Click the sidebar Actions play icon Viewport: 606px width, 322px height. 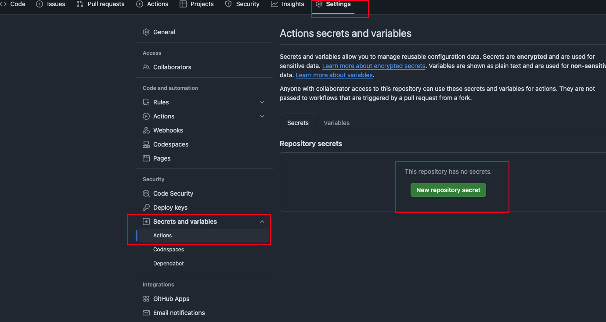tap(146, 116)
